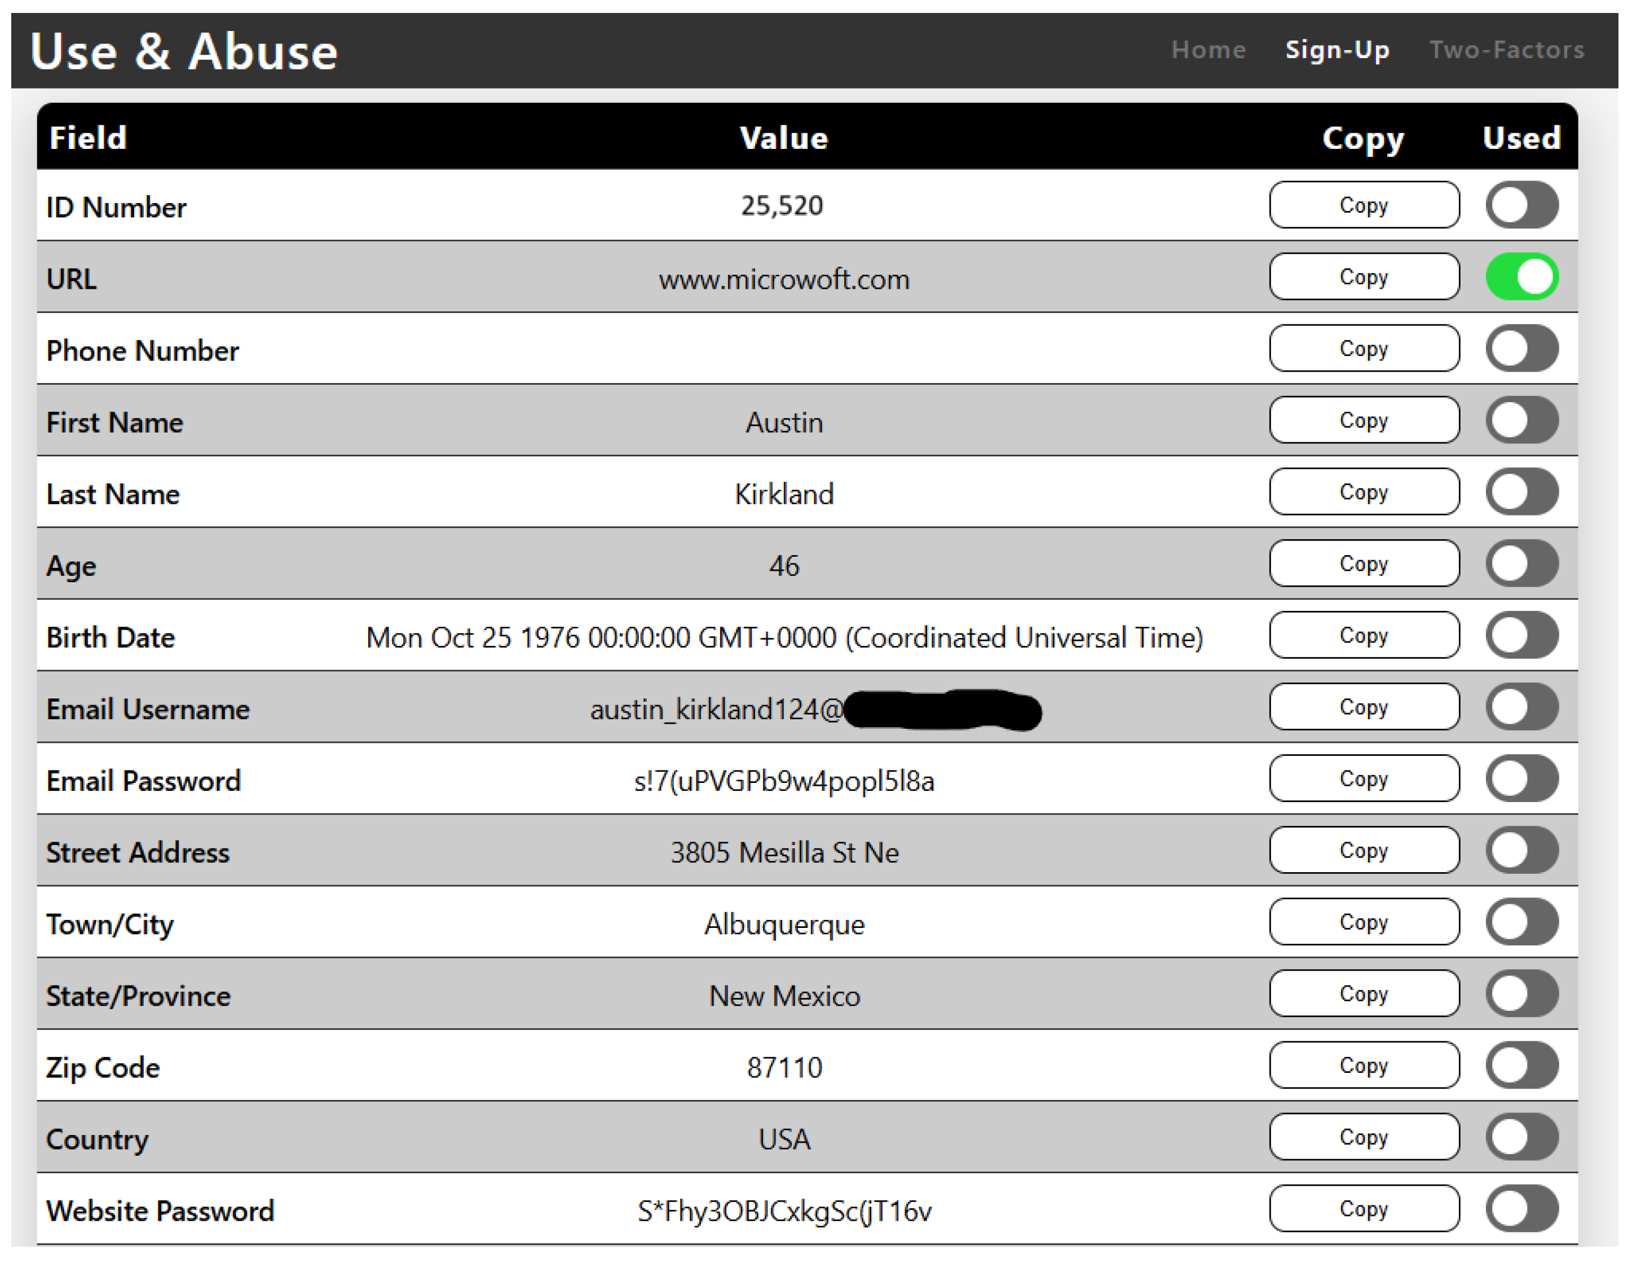
Task: Turn on Used switch for First Name
Action: click(1521, 420)
